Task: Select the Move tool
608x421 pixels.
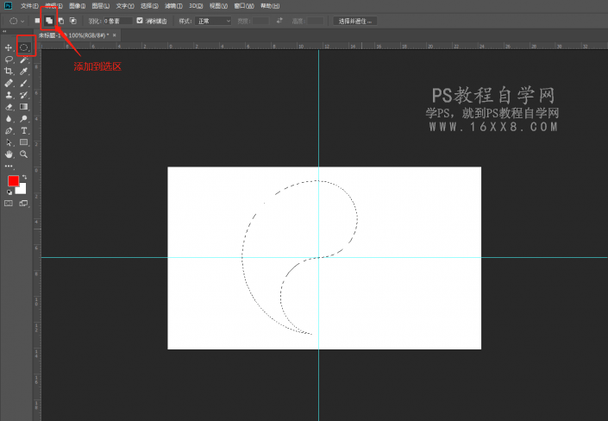Action: (8, 47)
